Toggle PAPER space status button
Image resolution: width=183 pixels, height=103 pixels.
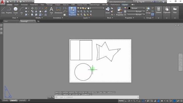coord(121,101)
